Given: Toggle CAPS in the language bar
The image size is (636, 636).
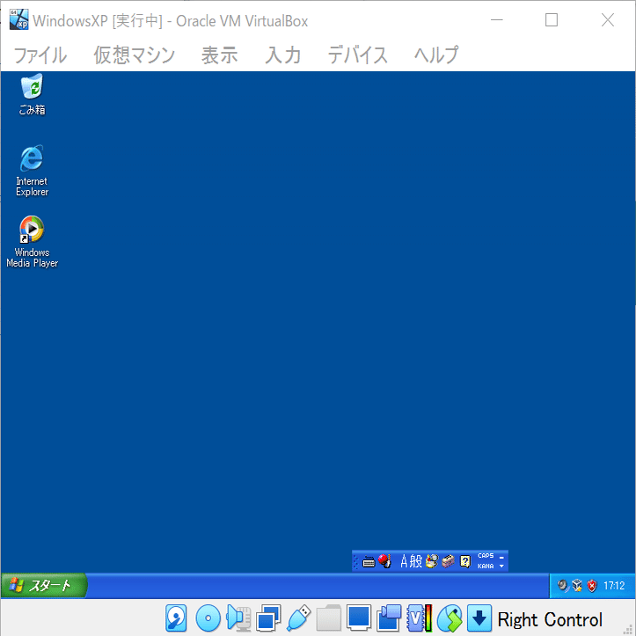Looking at the screenshot, I should pos(486,556).
